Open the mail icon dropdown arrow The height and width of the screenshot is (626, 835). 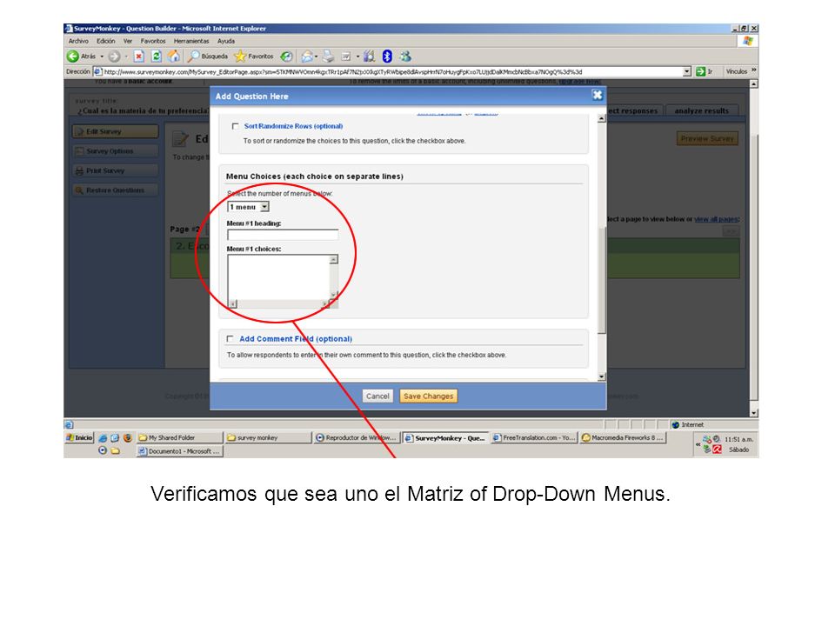[x=317, y=57]
